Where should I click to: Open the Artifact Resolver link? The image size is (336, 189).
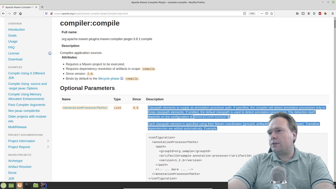click(x=20, y=167)
